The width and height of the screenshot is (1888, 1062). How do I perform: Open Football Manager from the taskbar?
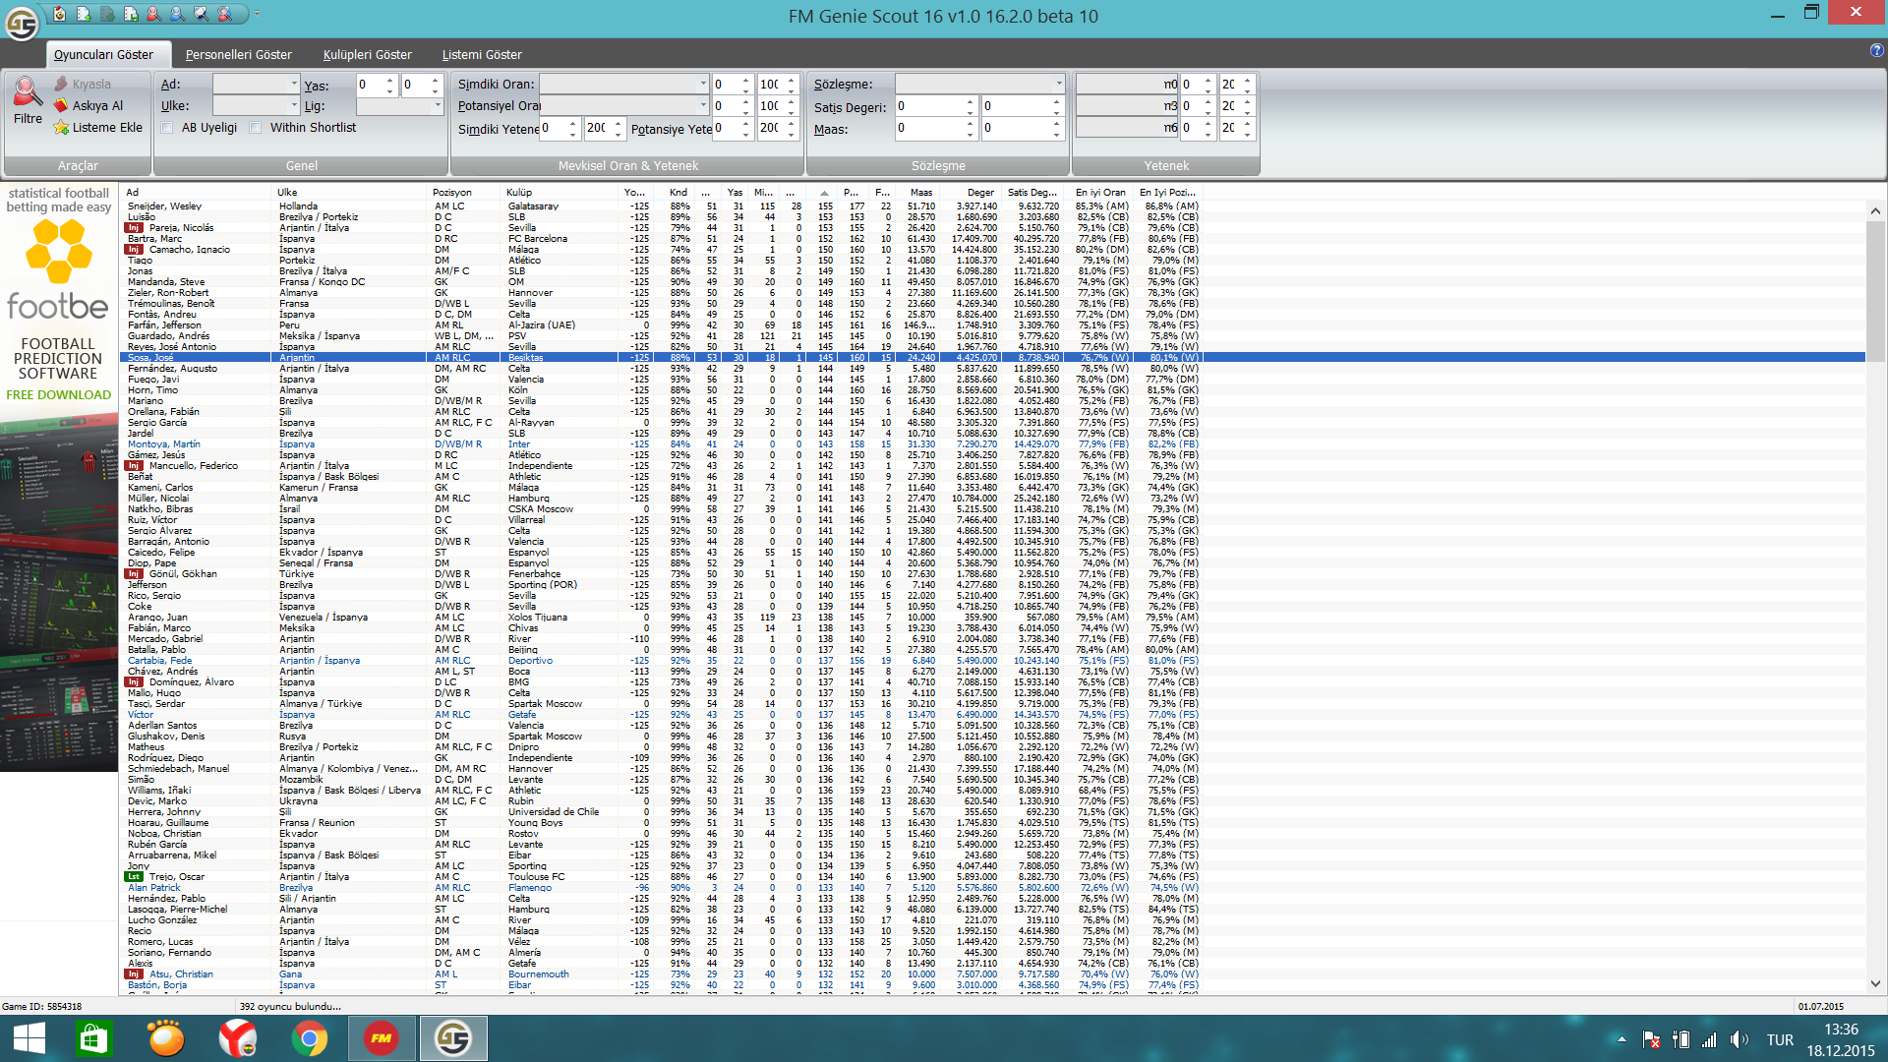(382, 1039)
